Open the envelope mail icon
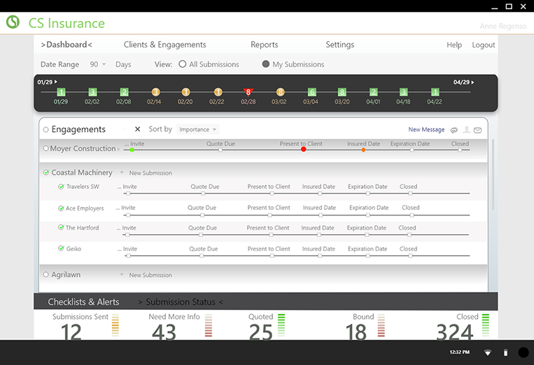This screenshot has height=365, width=534. click(477, 130)
